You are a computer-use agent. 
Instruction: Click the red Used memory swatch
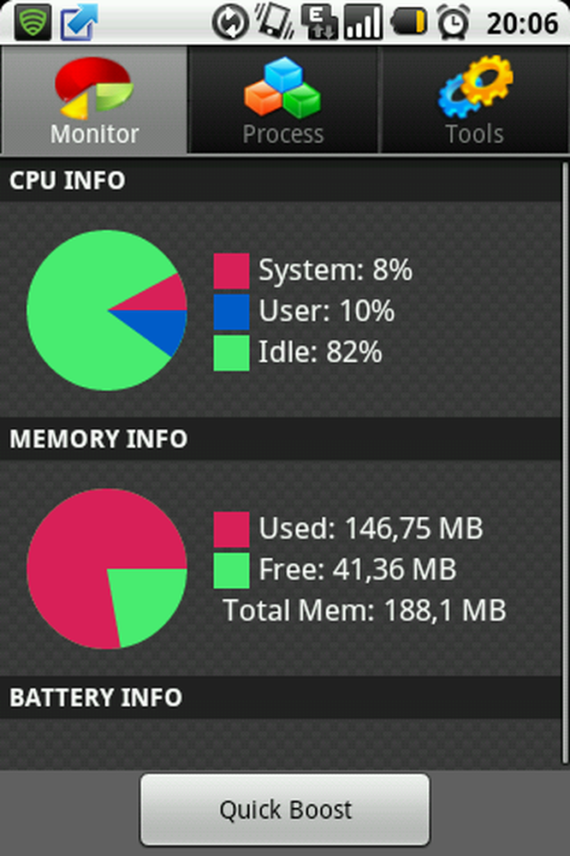tap(231, 530)
